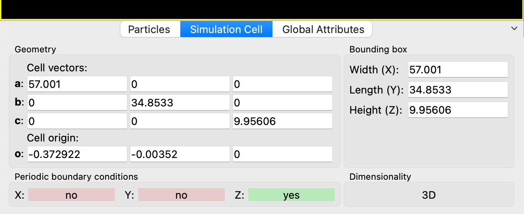Viewport: 524px width, 214px height.
Task: Toggle X periodic boundary condition
Action: [71, 195]
